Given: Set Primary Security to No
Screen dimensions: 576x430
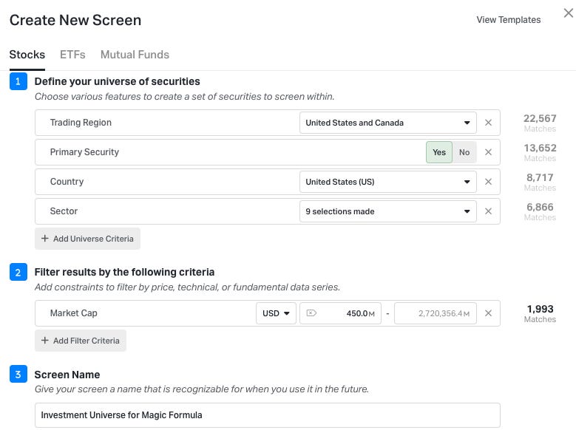Looking at the screenshot, I should tap(464, 152).
